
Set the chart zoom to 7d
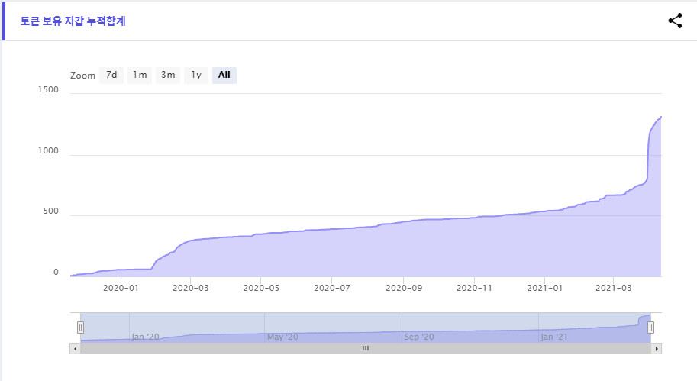111,75
